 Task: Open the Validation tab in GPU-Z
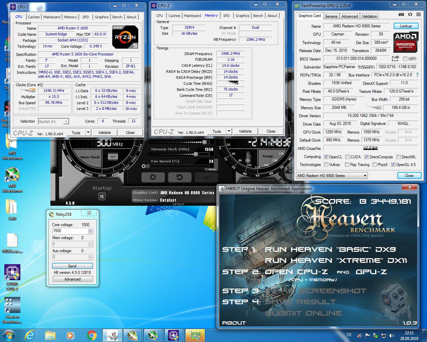coord(369,16)
